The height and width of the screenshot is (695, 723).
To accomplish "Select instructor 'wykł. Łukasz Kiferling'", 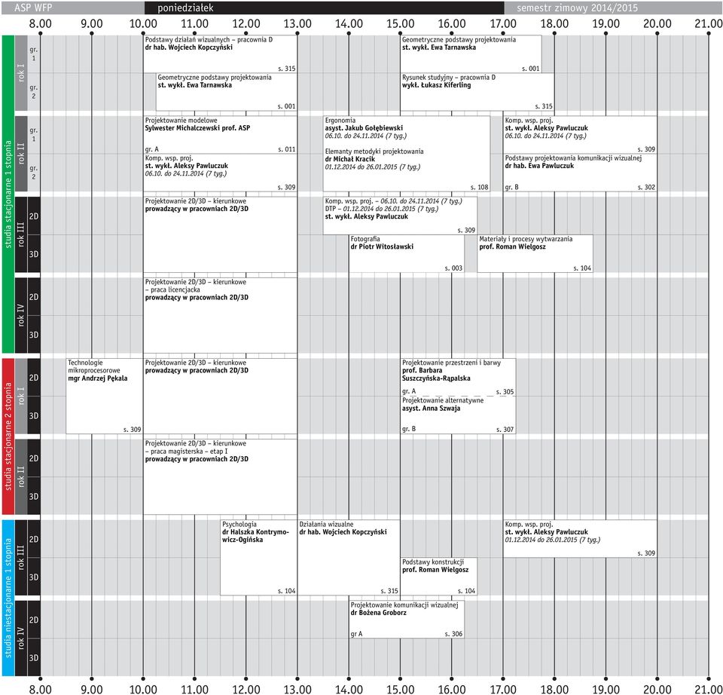I will click(x=436, y=85).
